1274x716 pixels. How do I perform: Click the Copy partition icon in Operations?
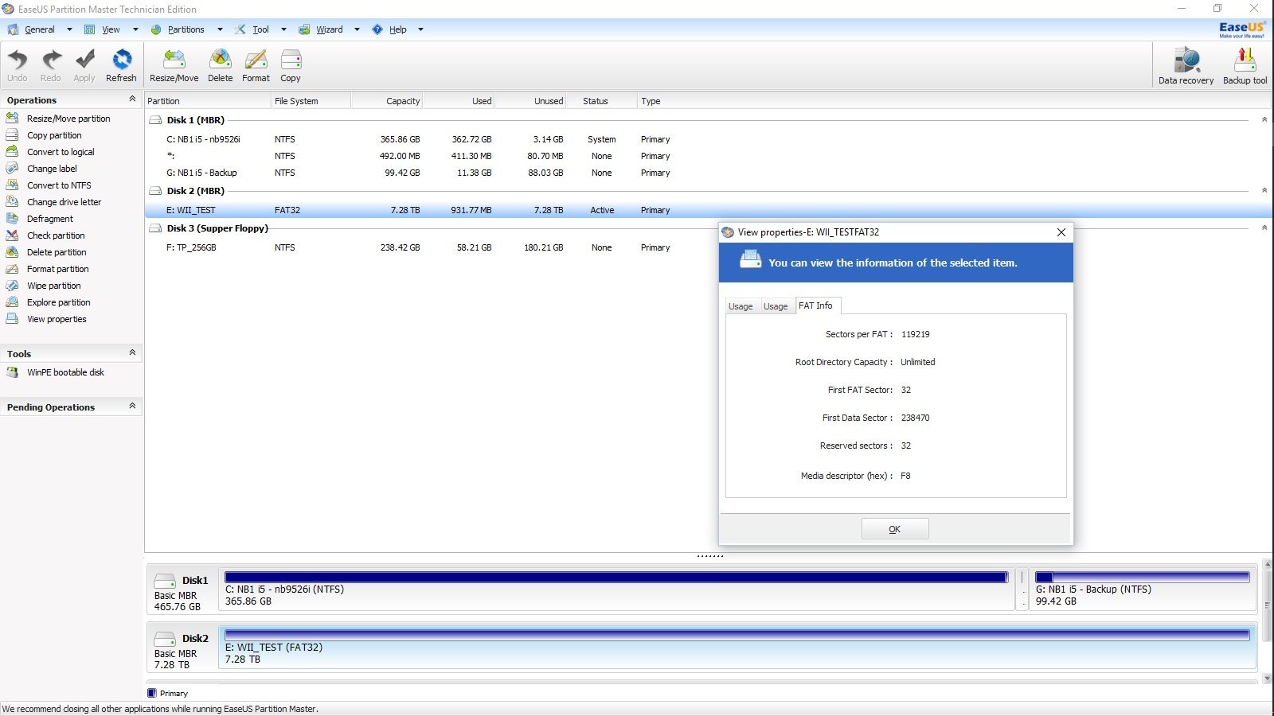click(x=12, y=134)
